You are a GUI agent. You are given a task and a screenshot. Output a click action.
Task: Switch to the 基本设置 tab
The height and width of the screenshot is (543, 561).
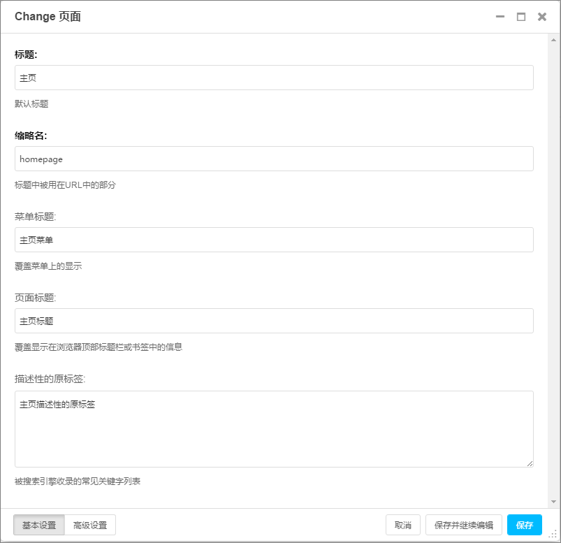(x=39, y=525)
